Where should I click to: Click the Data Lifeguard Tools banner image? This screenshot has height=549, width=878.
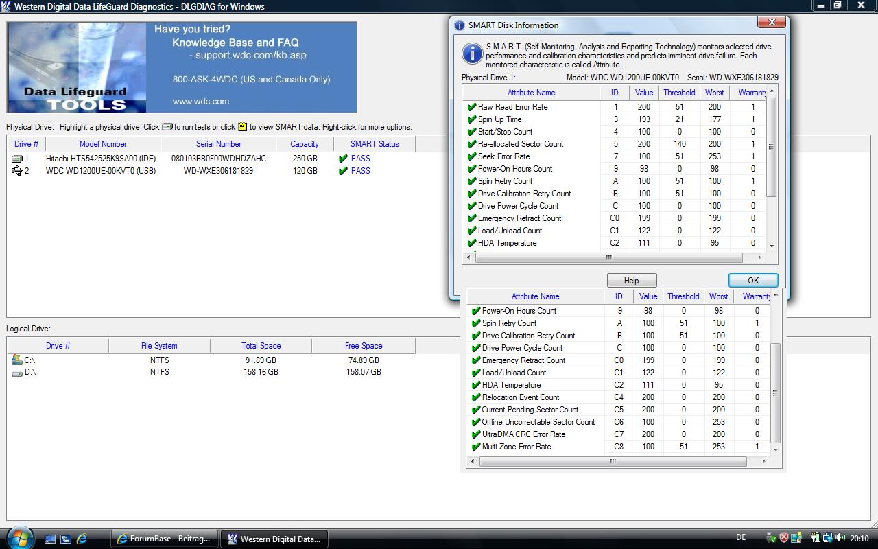point(182,67)
